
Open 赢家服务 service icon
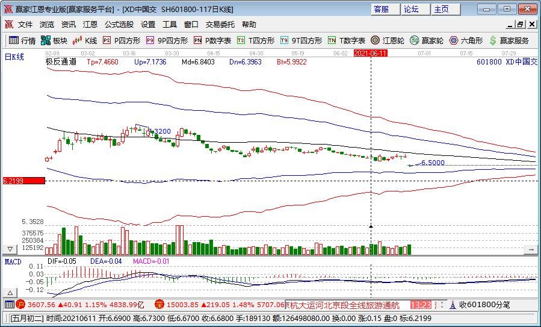point(509,41)
